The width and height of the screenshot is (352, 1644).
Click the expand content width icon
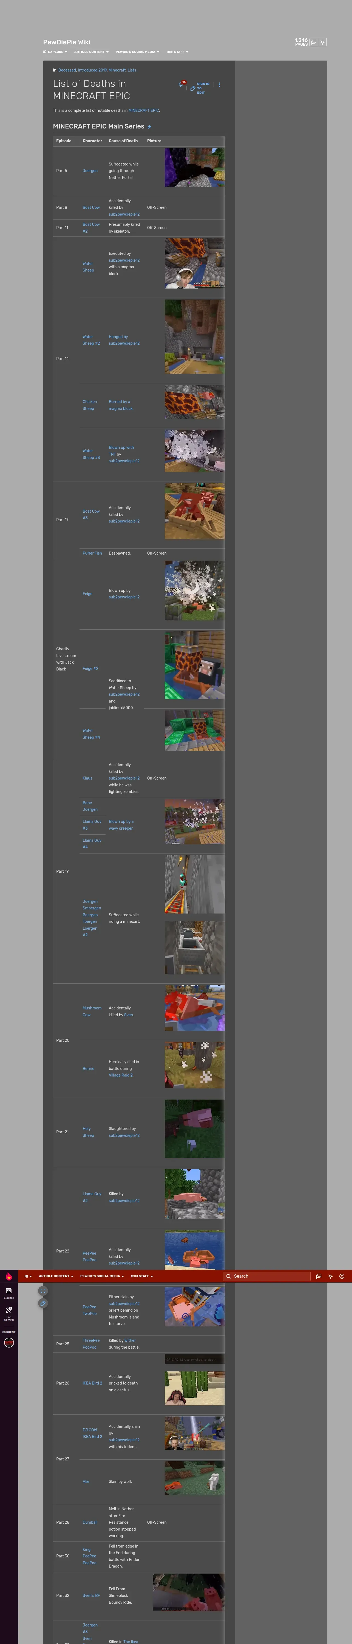click(43, 1291)
